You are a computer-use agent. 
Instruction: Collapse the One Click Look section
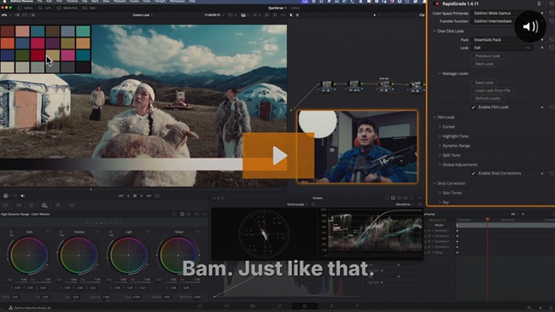435,31
